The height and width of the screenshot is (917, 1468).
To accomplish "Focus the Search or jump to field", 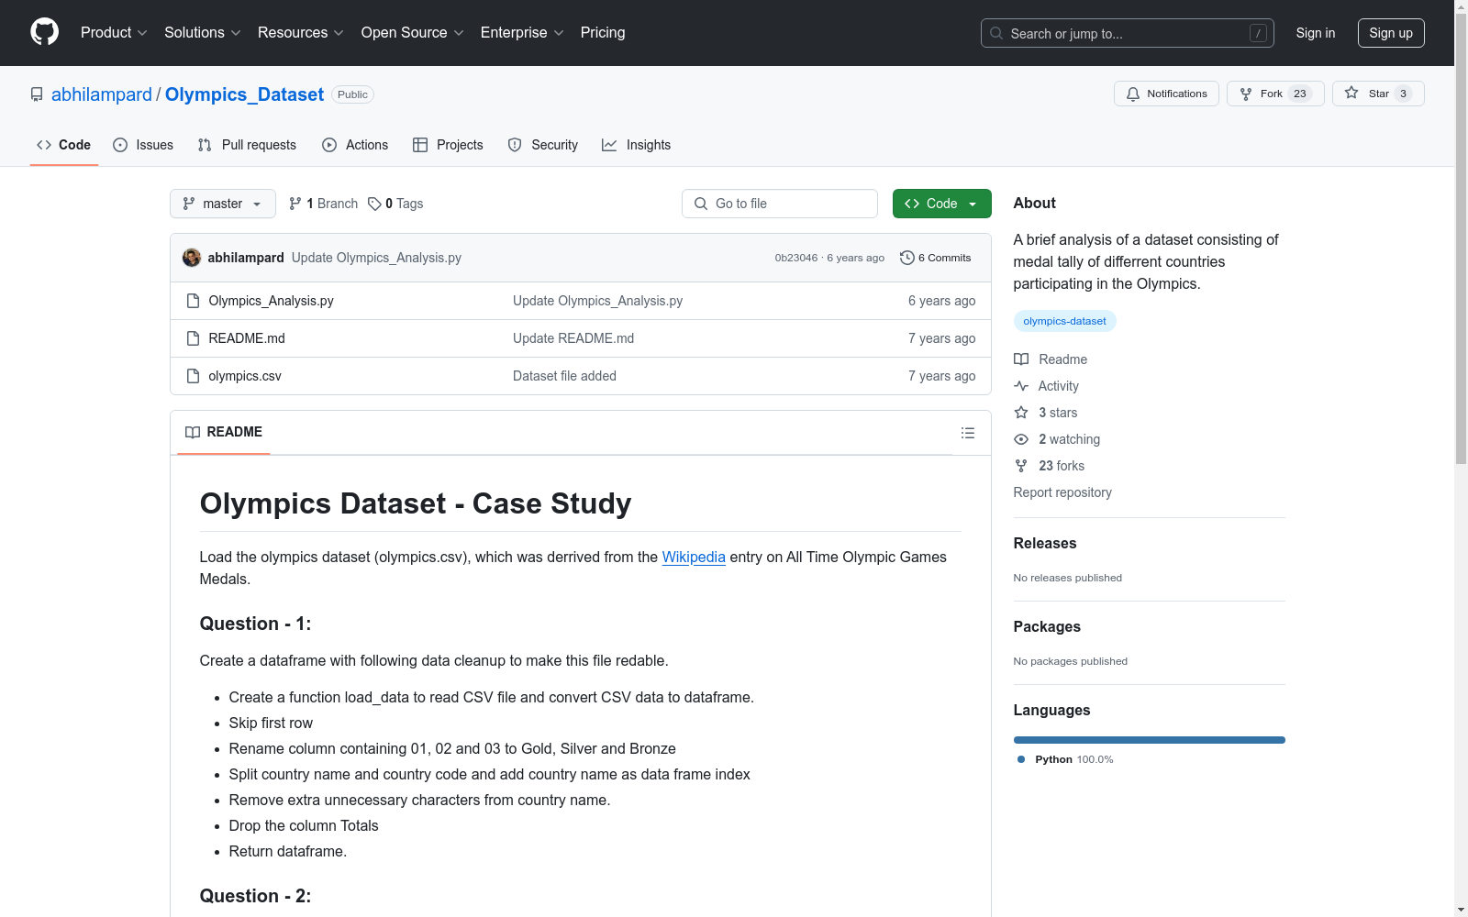I will click(1128, 33).
